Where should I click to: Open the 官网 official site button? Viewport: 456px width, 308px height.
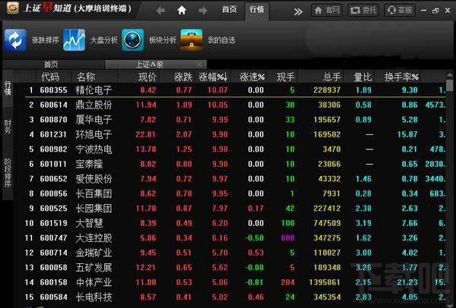pyautogui.click(x=327, y=11)
